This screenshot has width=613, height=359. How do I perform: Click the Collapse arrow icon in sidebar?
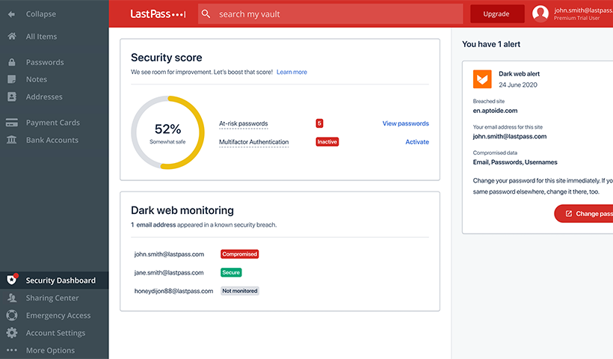[x=12, y=14]
